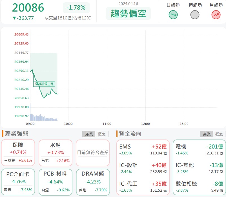Click the IC-設計 fund flow row
Viewport: 226px width, 197px height.
(x=143, y=168)
